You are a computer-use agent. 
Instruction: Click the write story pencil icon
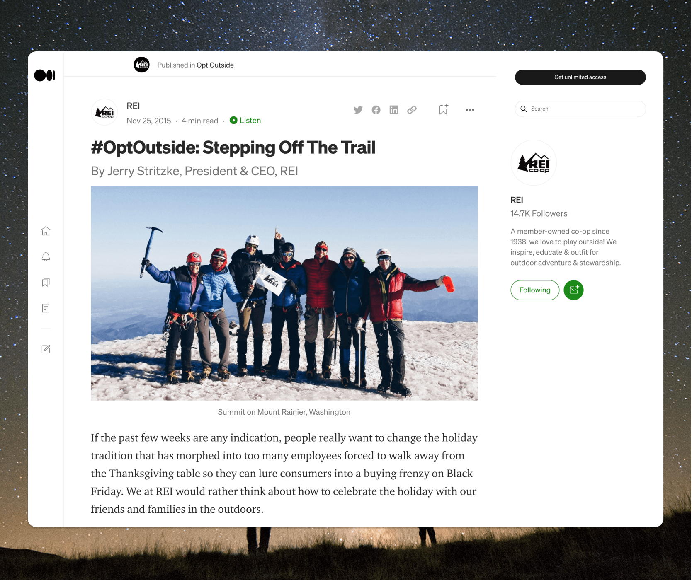click(46, 349)
